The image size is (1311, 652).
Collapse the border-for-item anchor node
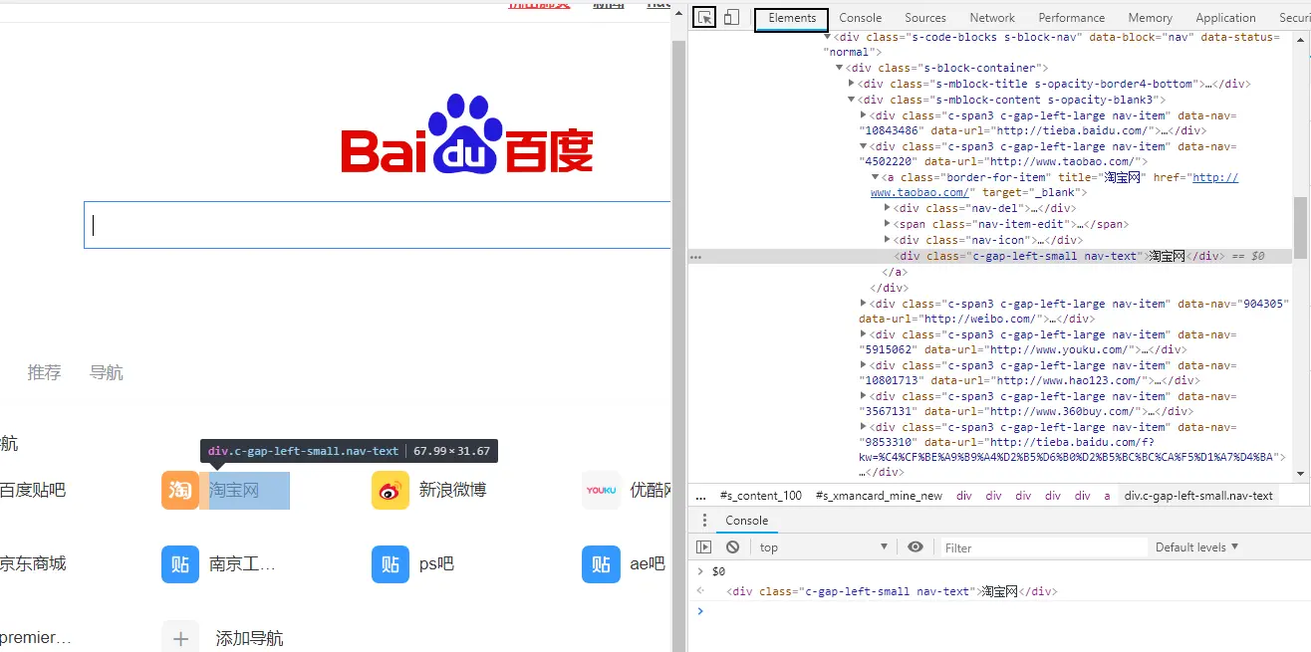(876, 177)
